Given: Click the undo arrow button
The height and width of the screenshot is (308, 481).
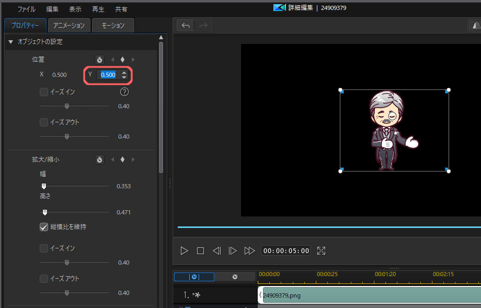Looking at the screenshot, I should click(x=185, y=25).
